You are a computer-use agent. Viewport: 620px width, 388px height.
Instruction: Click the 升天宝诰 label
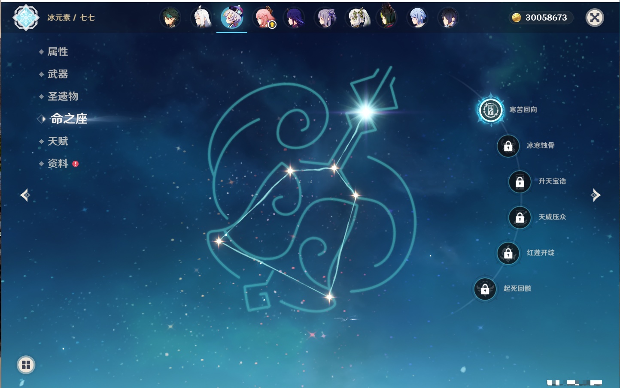coord(552,181)
